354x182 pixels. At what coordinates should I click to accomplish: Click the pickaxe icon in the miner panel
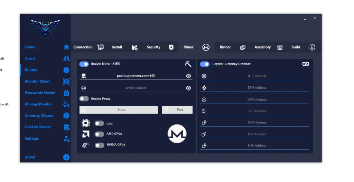tap(188, 64)
